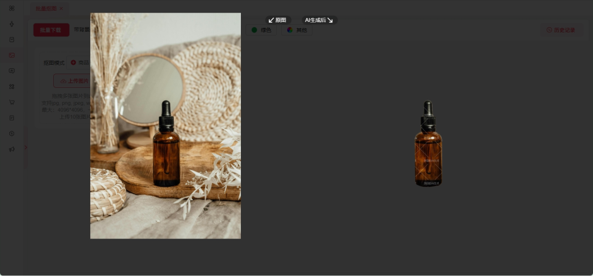Click the cutout bottle result image
This screenshot has height=276, width=593.
coord(428,144)
